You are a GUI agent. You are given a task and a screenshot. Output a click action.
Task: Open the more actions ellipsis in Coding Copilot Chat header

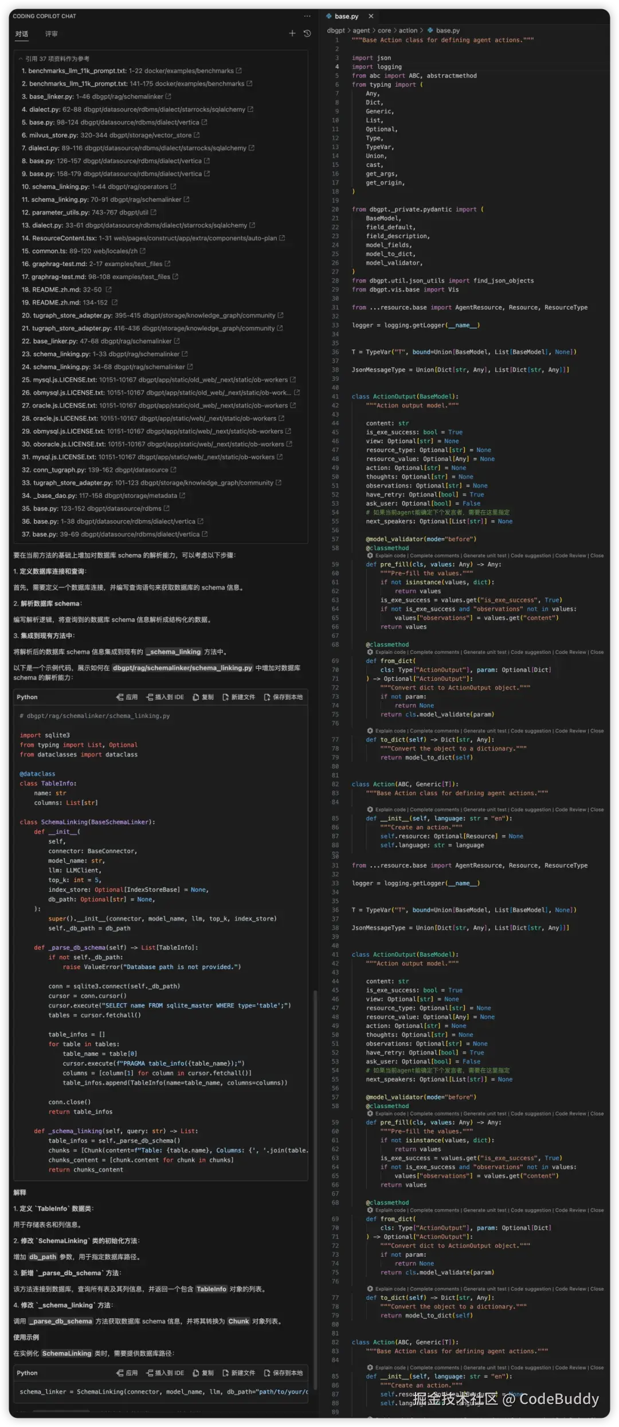click(x=307, y=16)
